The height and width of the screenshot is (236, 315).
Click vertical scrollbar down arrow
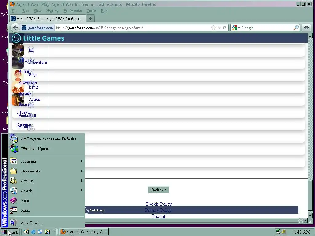click(x=310, y=216)
